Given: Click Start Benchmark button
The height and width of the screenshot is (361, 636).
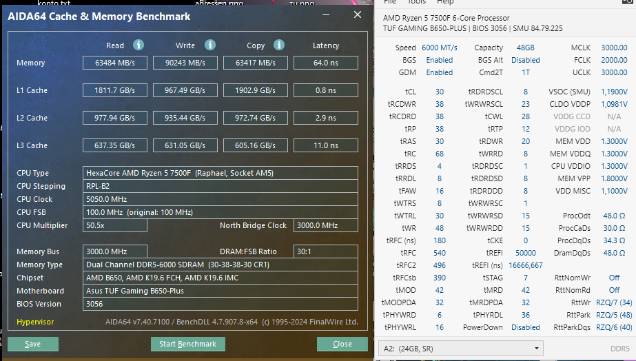Looking at the screenshot, I should [x=188, y=344].
